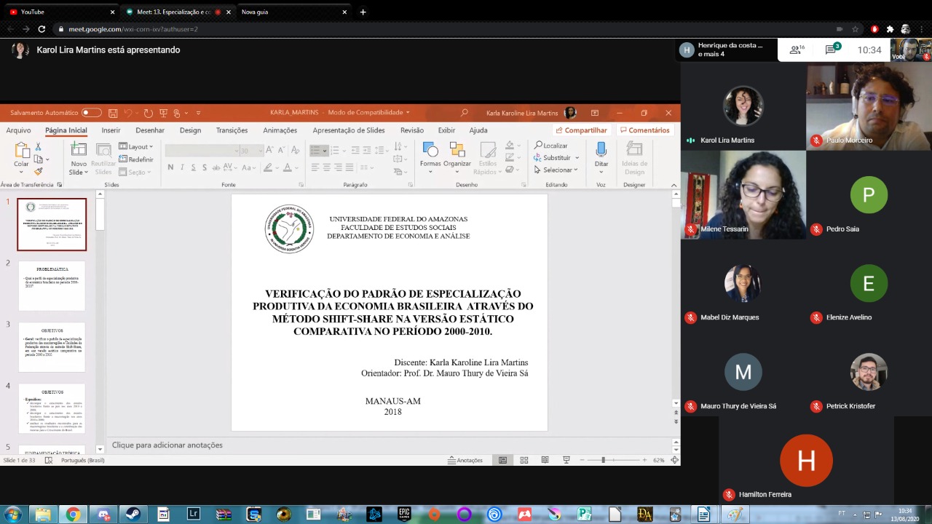Click the Colar paste icon

point(22,151)
